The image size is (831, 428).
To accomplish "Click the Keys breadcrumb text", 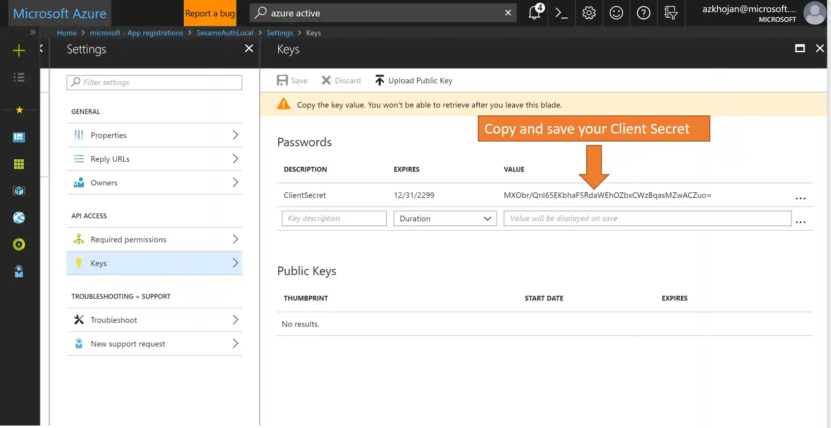I will pos(313,33).
